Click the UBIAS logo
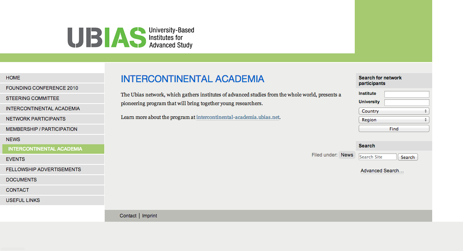Viewport: 463px width, 251px height. 130,38
